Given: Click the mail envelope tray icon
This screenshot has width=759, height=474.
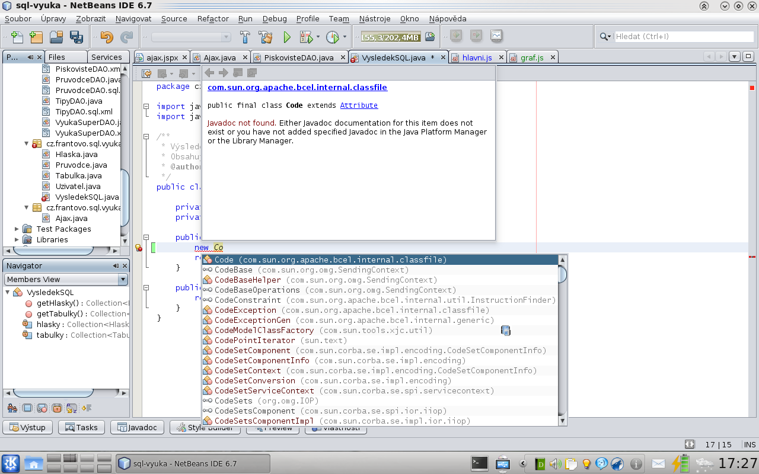Looking at the screenshot, I should click(x=658, y=463).
